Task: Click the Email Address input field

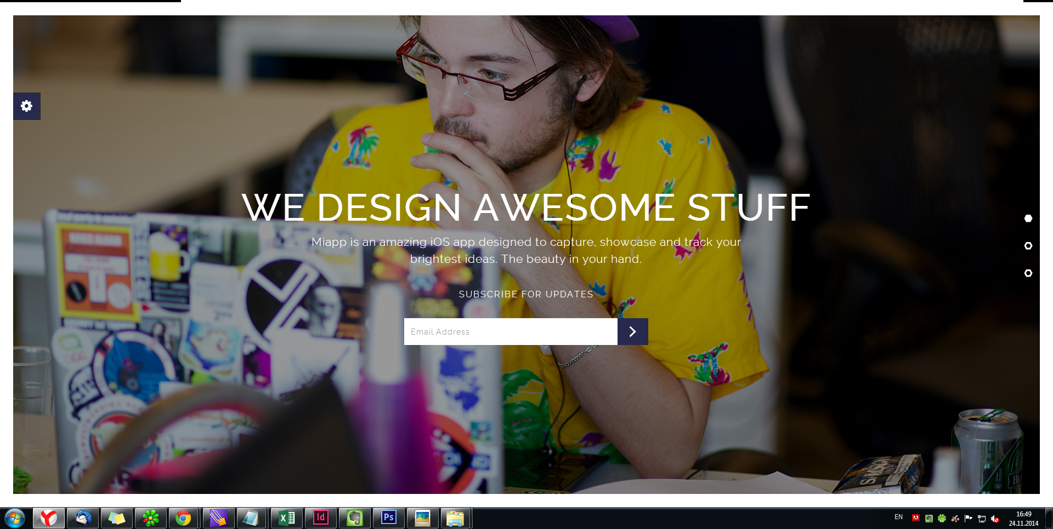Action: [511, 332]
